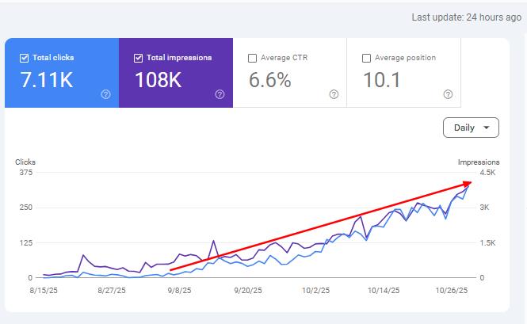This screenshot has width=527, height=324.
Task: Enable the Average CTR checkbox
Action: coord(252,58)
